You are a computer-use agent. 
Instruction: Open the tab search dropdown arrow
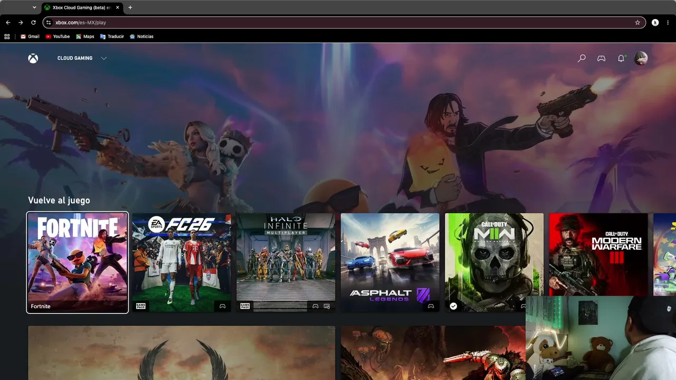(34, 7)
